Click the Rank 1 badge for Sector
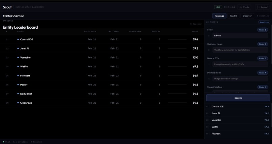 [x=263, y=30]
